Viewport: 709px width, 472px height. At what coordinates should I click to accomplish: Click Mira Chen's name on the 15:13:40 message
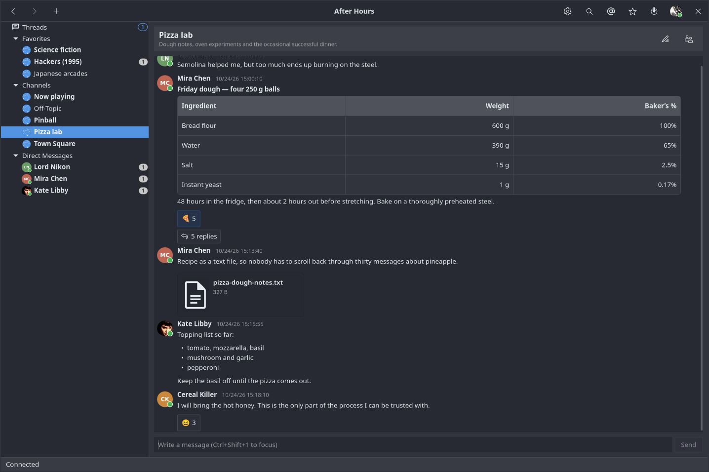[194, 250]
